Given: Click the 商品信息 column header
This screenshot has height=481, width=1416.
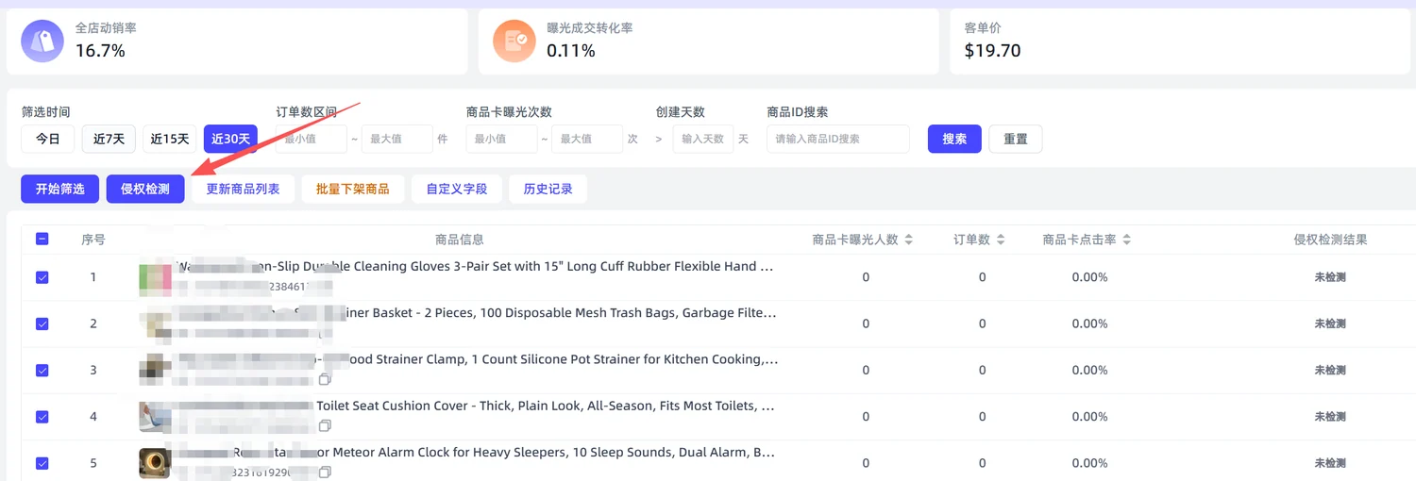Looking at the screenshot, I should 460,240.
